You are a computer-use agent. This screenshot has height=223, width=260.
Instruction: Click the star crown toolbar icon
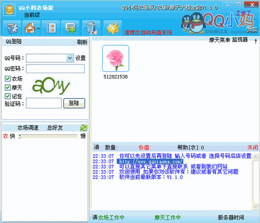pos(113,28)
